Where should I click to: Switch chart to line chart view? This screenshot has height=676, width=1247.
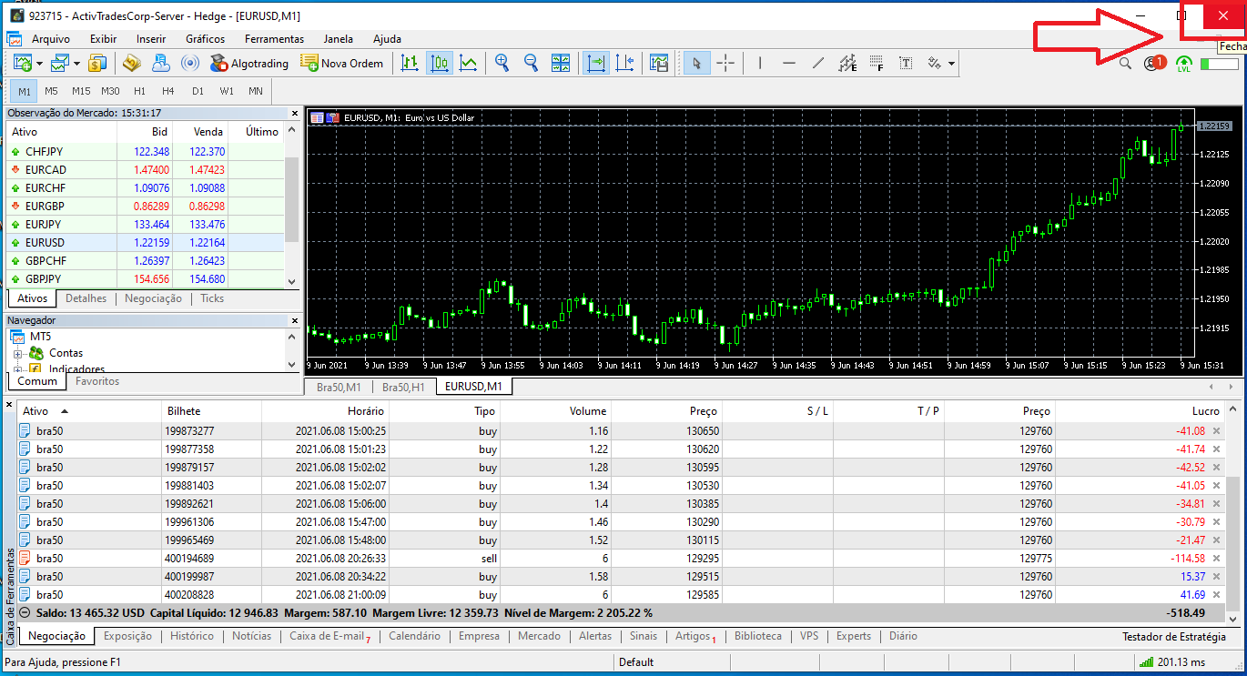click(469, 63)
